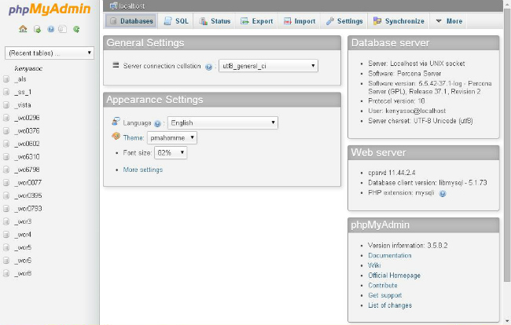Click the database icon beside _vista
Screen dimensions: 511x325
click(x=6, y=105)
